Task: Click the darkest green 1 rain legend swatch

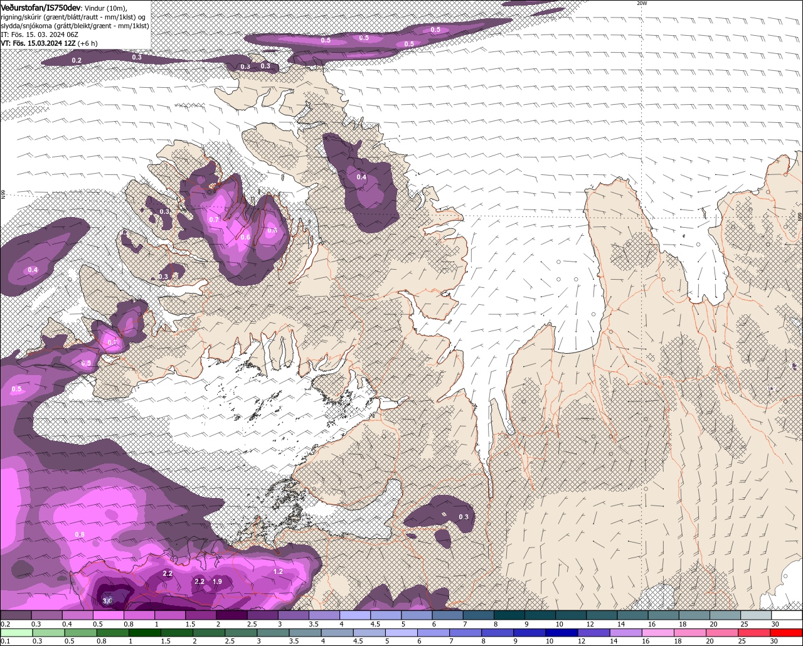Action: 145,633
